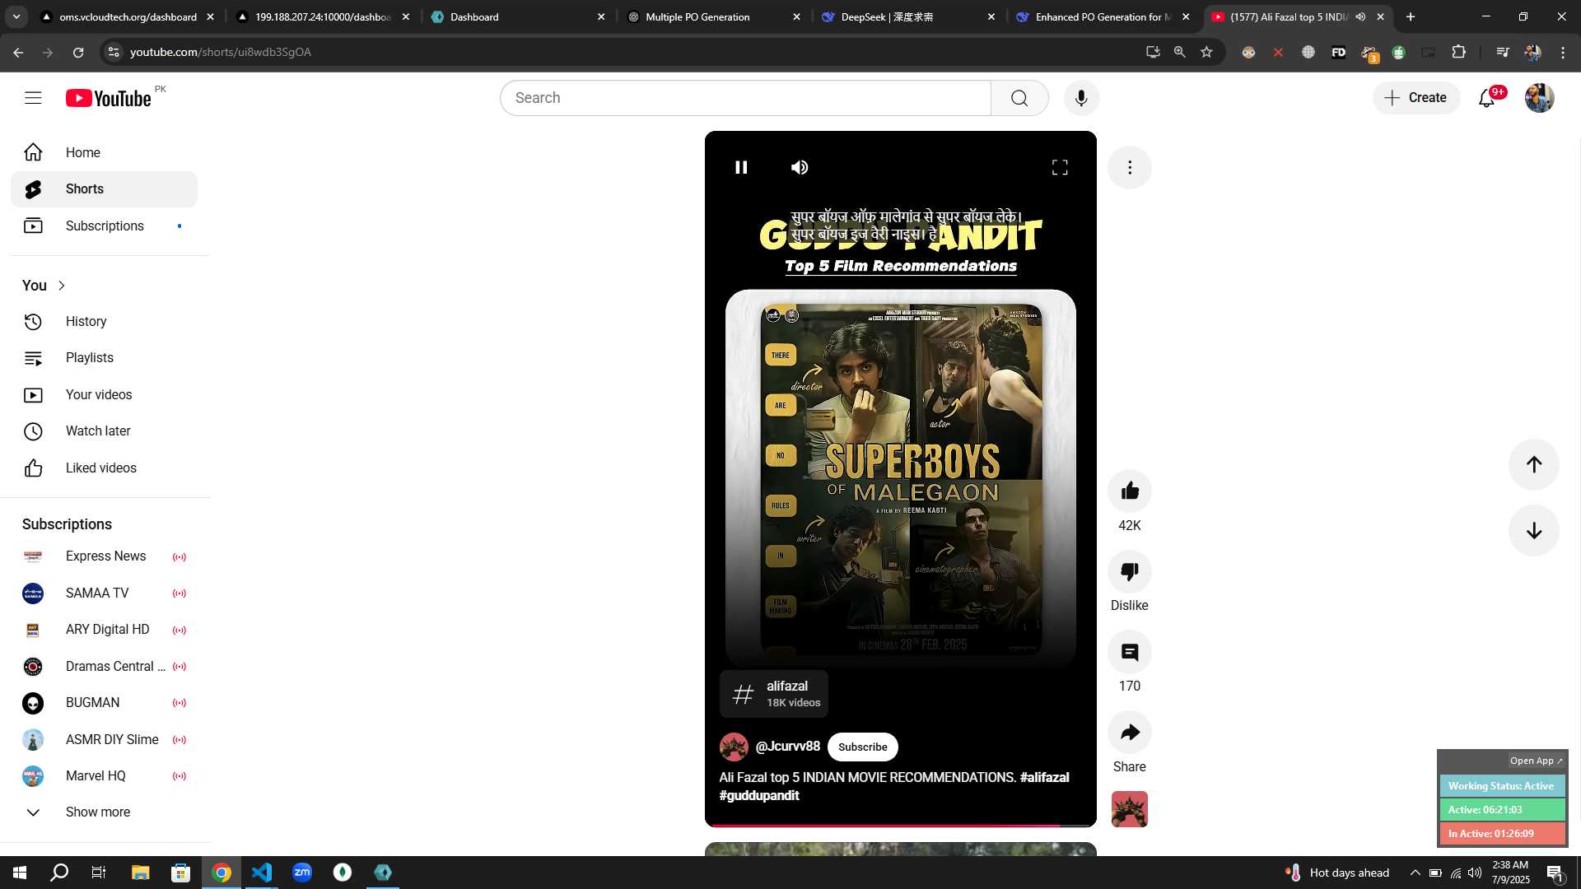Open the tab search dropdown arrow
This screenshot has height=889, width=1581.
point(16,16)
